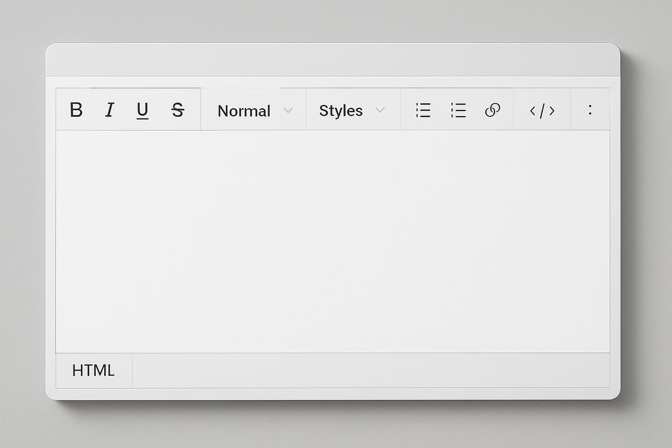
Task: Switch to the HTML tab
Action: [x=94, y=371]
